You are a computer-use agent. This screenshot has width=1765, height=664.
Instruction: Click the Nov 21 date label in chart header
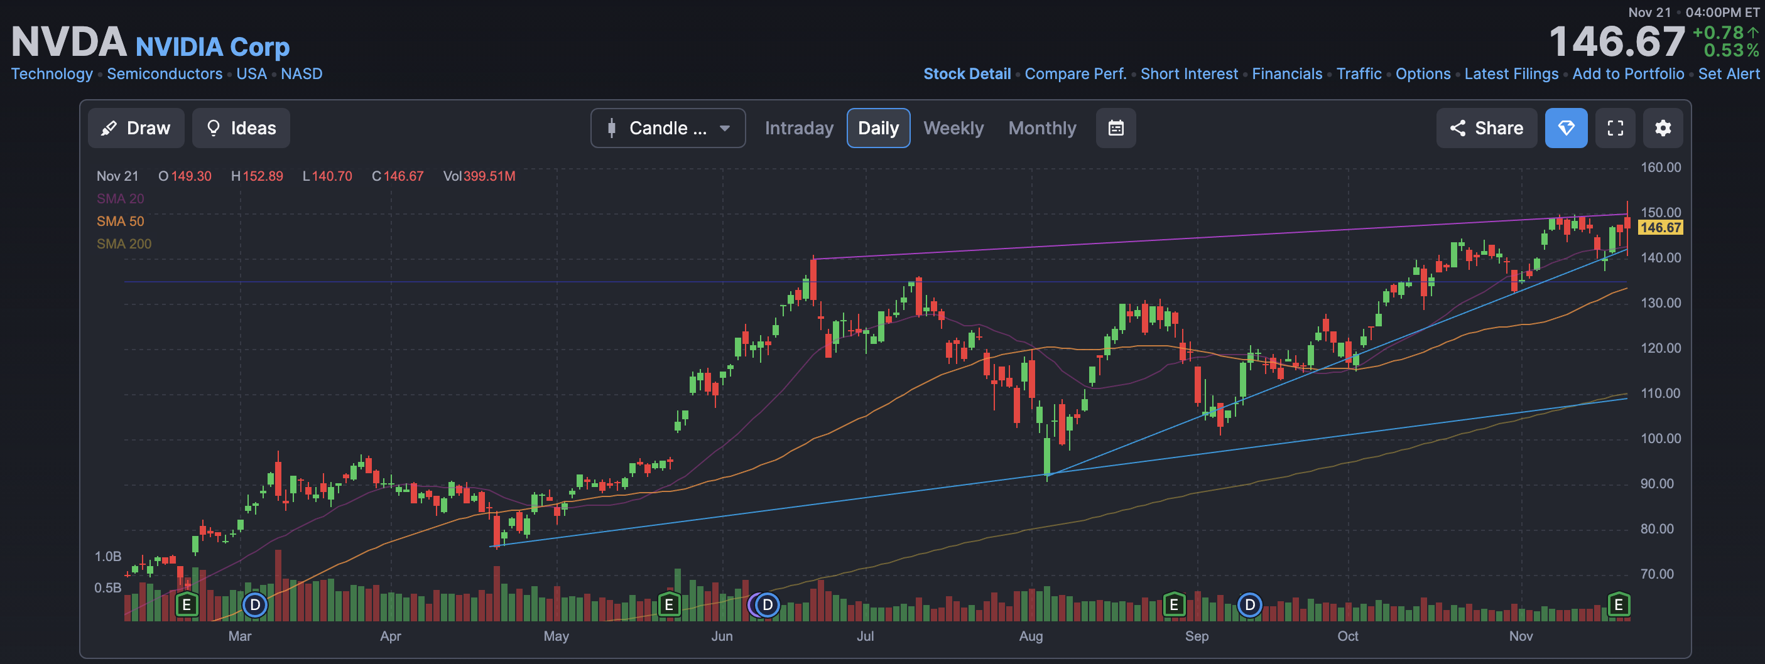click(x=117, y=176)
